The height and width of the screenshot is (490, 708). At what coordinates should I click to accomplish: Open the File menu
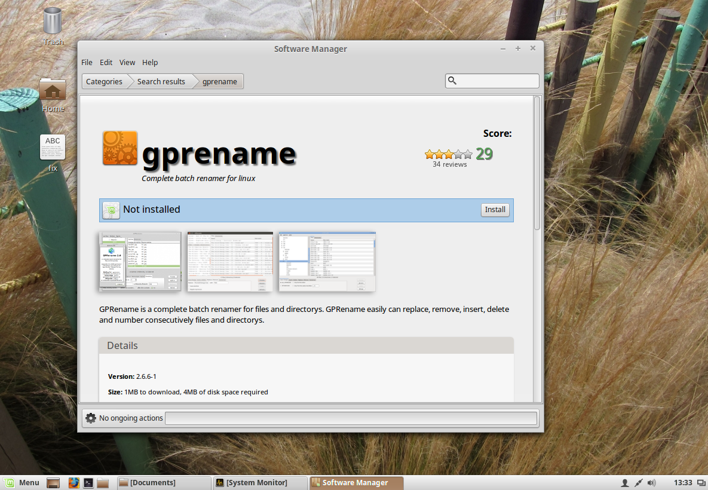click(x=87, y=62)
